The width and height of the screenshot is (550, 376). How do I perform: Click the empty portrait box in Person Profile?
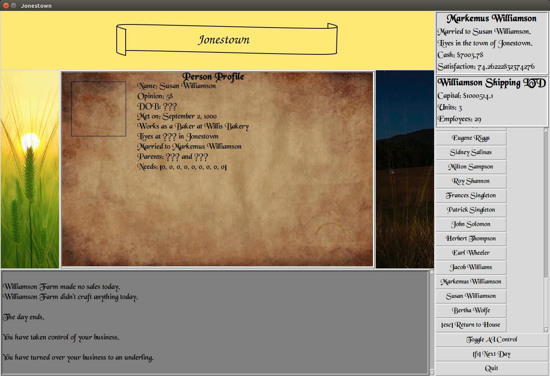pyautogui.click(x=98, y=109)
